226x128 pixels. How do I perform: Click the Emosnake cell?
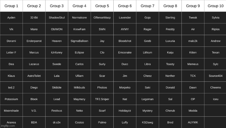click(125, 52)
